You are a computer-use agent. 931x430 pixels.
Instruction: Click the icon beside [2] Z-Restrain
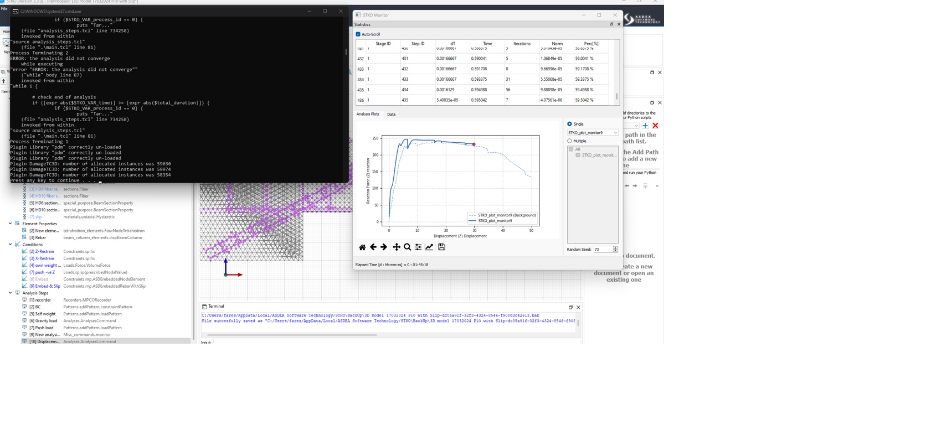click(24, 251)
